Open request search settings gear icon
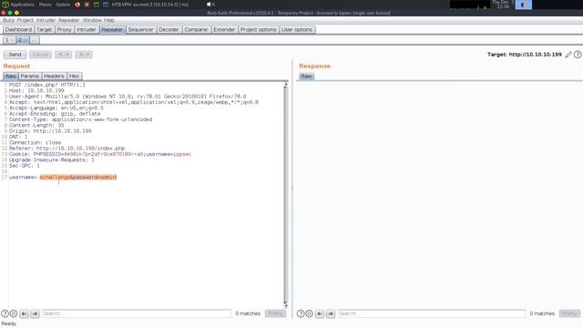583x328 pixels. 14,313
